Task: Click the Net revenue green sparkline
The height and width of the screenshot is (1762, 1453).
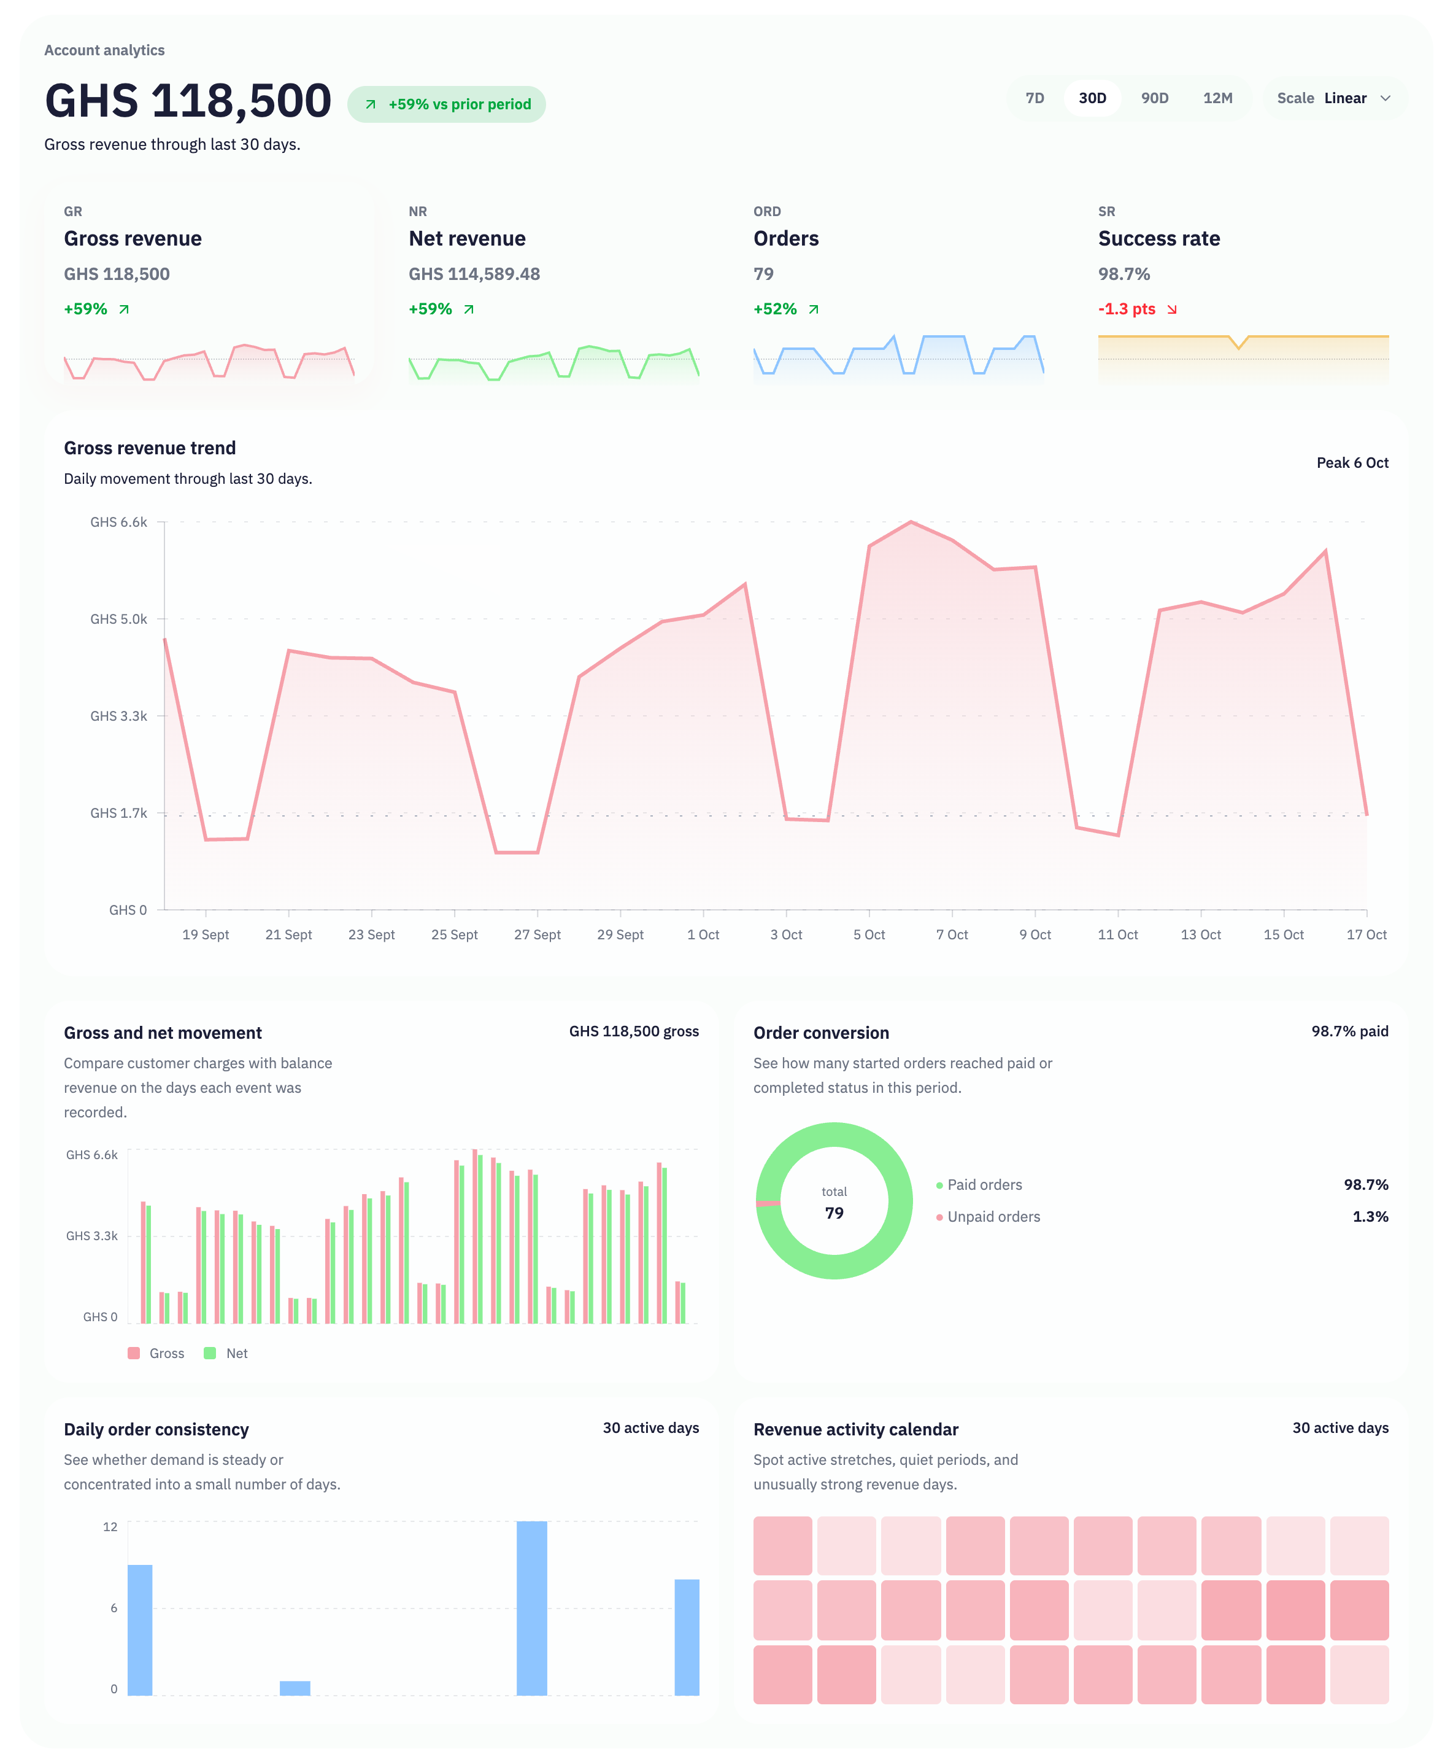Action: click(554, 362)
